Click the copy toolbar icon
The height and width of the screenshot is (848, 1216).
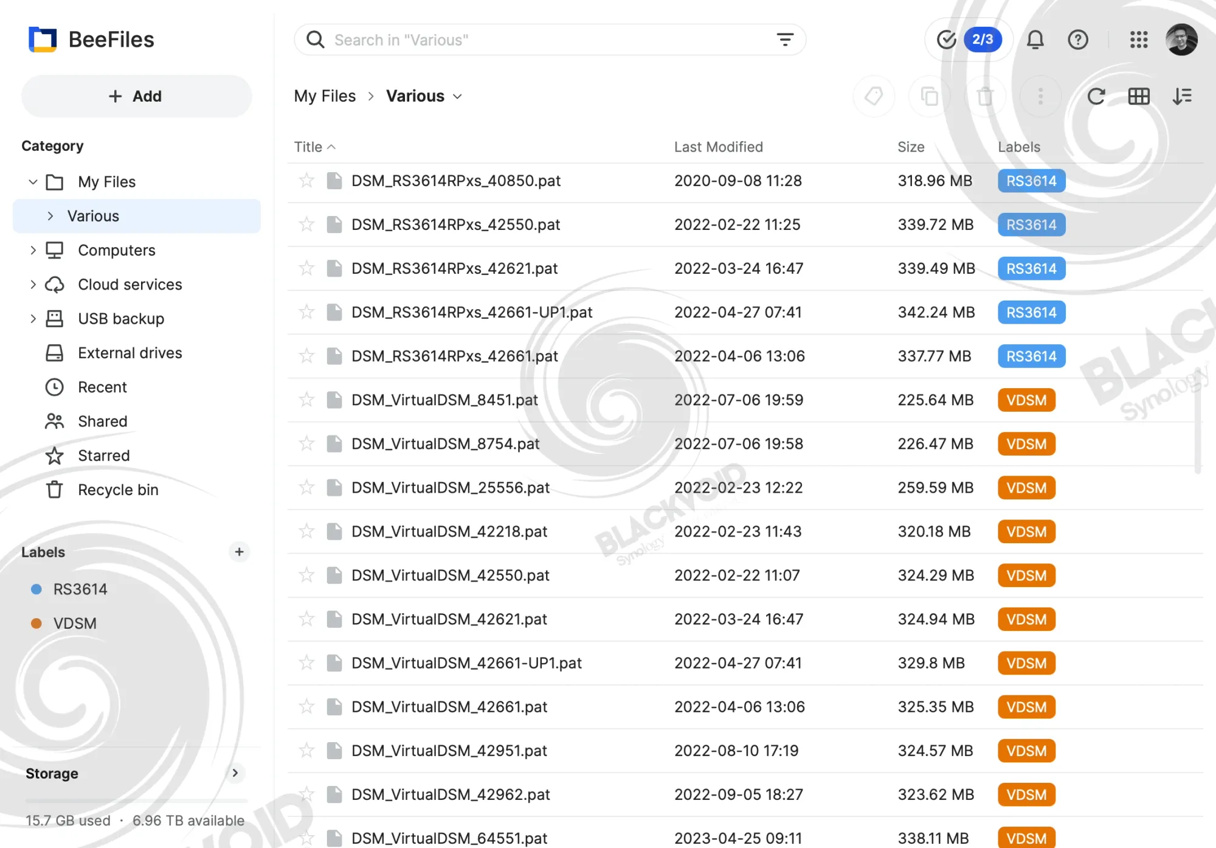930,96
